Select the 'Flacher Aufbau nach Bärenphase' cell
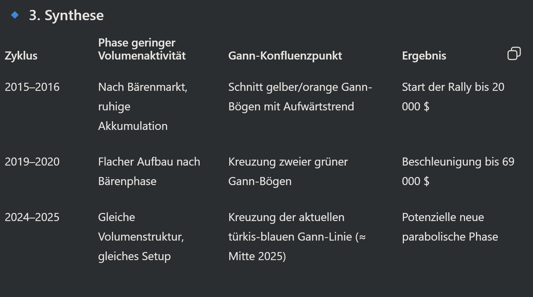The image size is (533, 297). point(149,171)
